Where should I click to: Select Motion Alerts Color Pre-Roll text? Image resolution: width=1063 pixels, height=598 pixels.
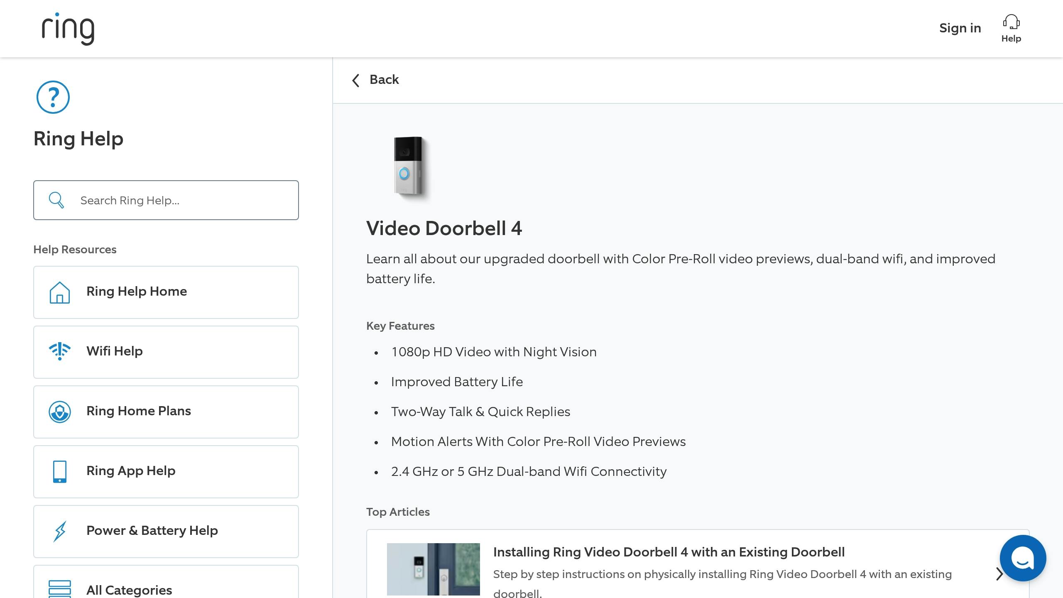(x=538, y=442)
